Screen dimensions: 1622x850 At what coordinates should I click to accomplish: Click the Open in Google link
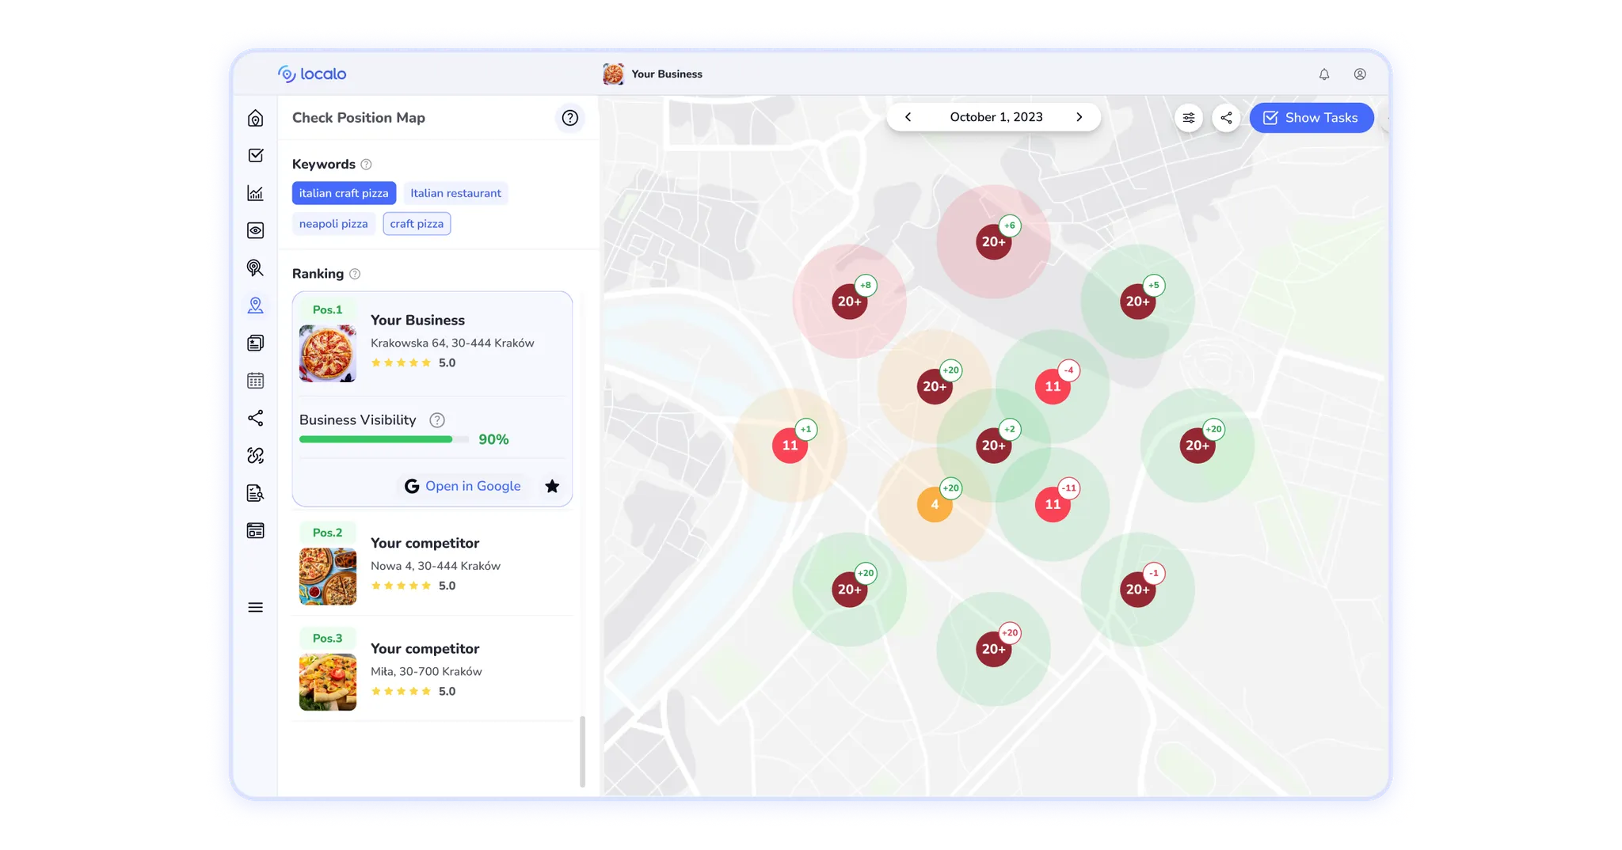click(x=463, y=486)
